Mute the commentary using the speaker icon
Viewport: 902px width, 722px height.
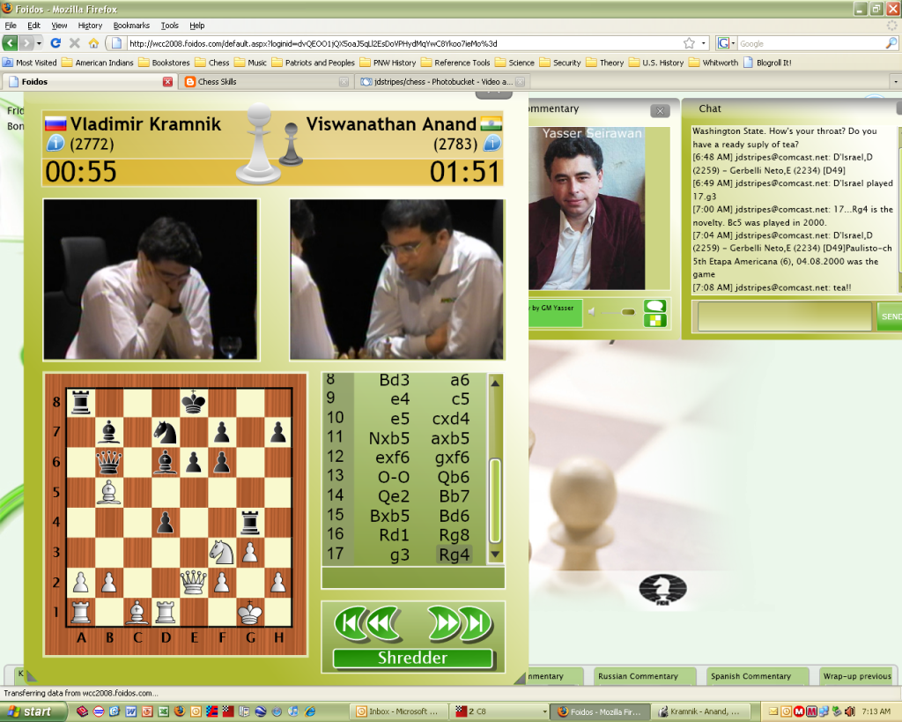(x=591, y=312)
